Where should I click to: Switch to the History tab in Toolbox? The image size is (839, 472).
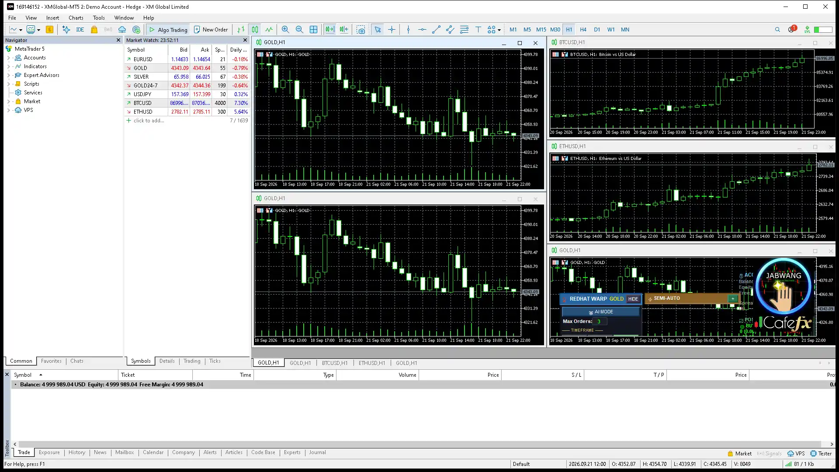click(77, 452)
